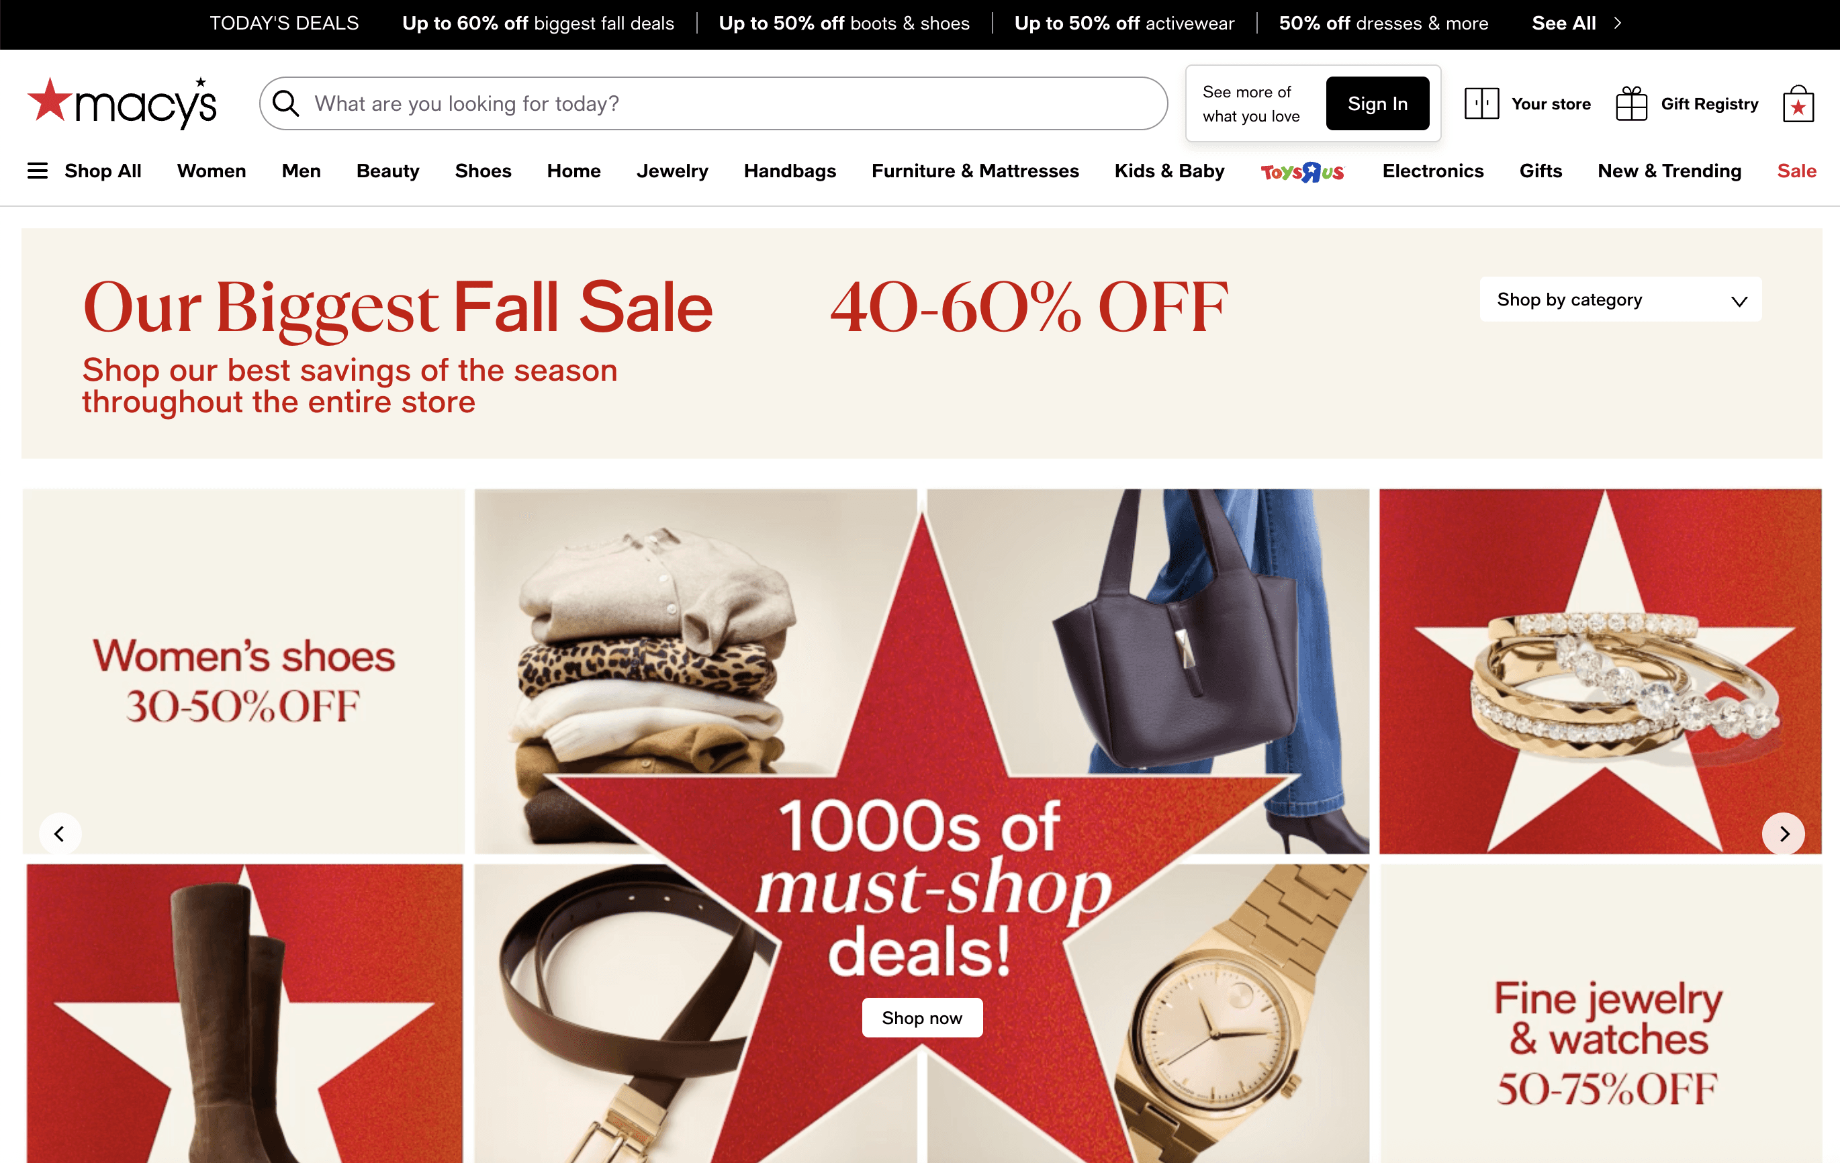Image resolution: width=1840 pixels, height=1163 pixels.
Task: Open Women's shoes 30-50% OFF tile
Action: click(244, 671)
